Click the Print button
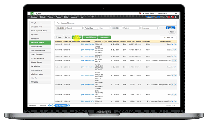 tap(67, 37)
